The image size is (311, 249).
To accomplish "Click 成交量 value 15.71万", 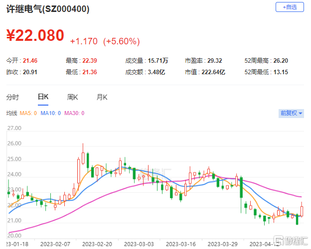I will click(158, 60).
